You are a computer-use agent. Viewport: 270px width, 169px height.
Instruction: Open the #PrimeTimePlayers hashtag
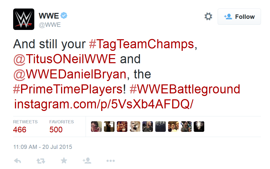(69, 89)
